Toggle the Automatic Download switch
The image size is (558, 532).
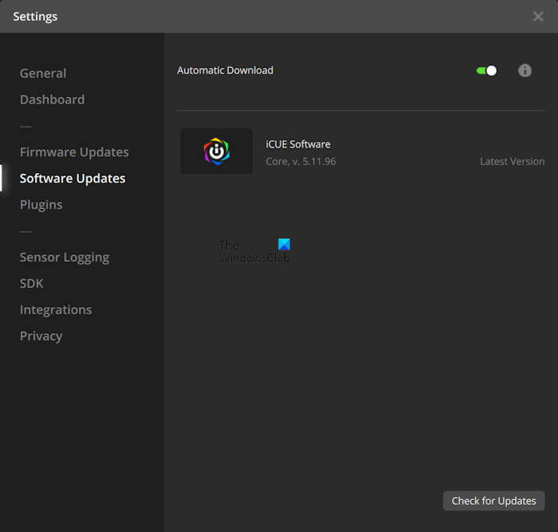tap(486, 70)
